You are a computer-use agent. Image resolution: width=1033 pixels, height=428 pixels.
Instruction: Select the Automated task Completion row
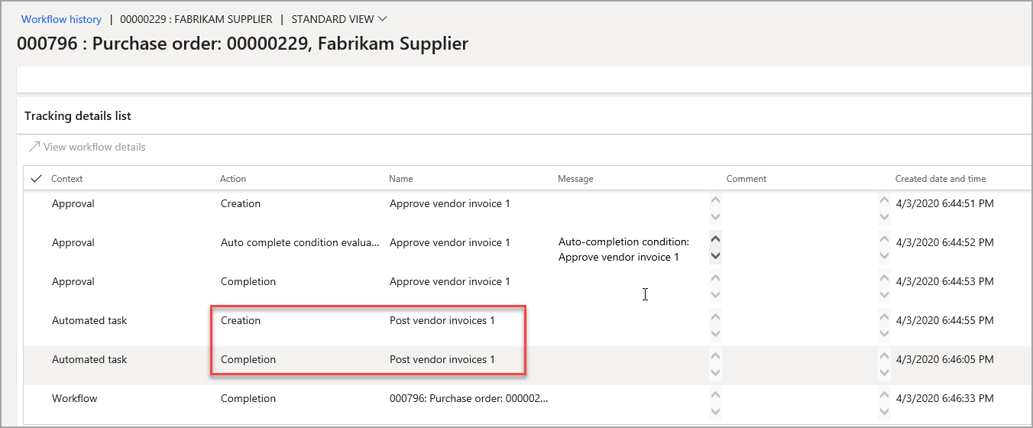(89, 359)
